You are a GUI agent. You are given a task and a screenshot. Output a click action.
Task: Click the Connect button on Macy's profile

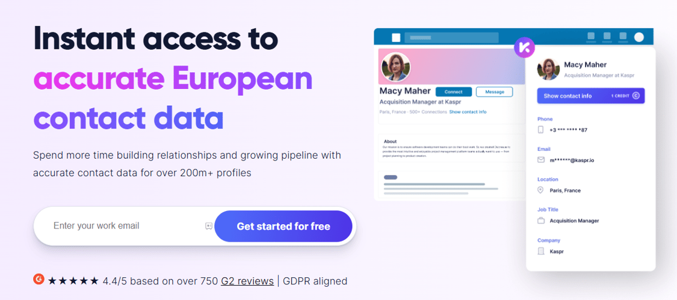pos(453,91)
